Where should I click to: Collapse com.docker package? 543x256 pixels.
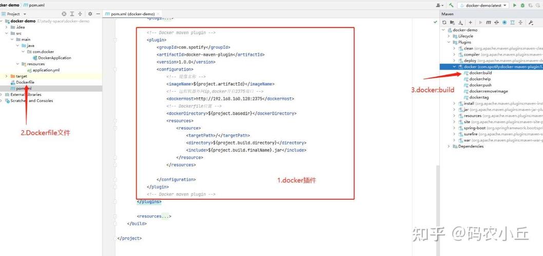23,52
